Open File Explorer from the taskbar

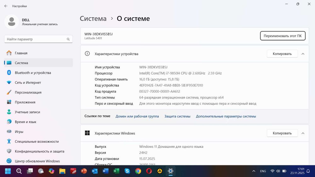click(62, 171)
